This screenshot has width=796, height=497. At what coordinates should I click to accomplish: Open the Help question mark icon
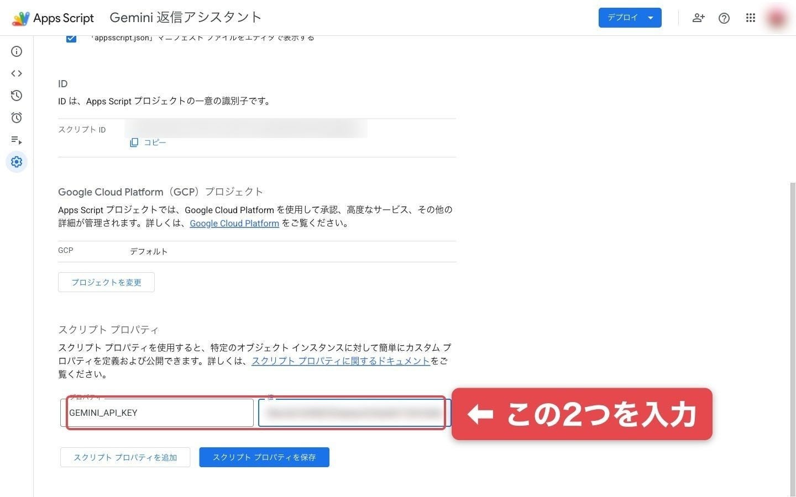pyautogui.click(x=724, y=18)
